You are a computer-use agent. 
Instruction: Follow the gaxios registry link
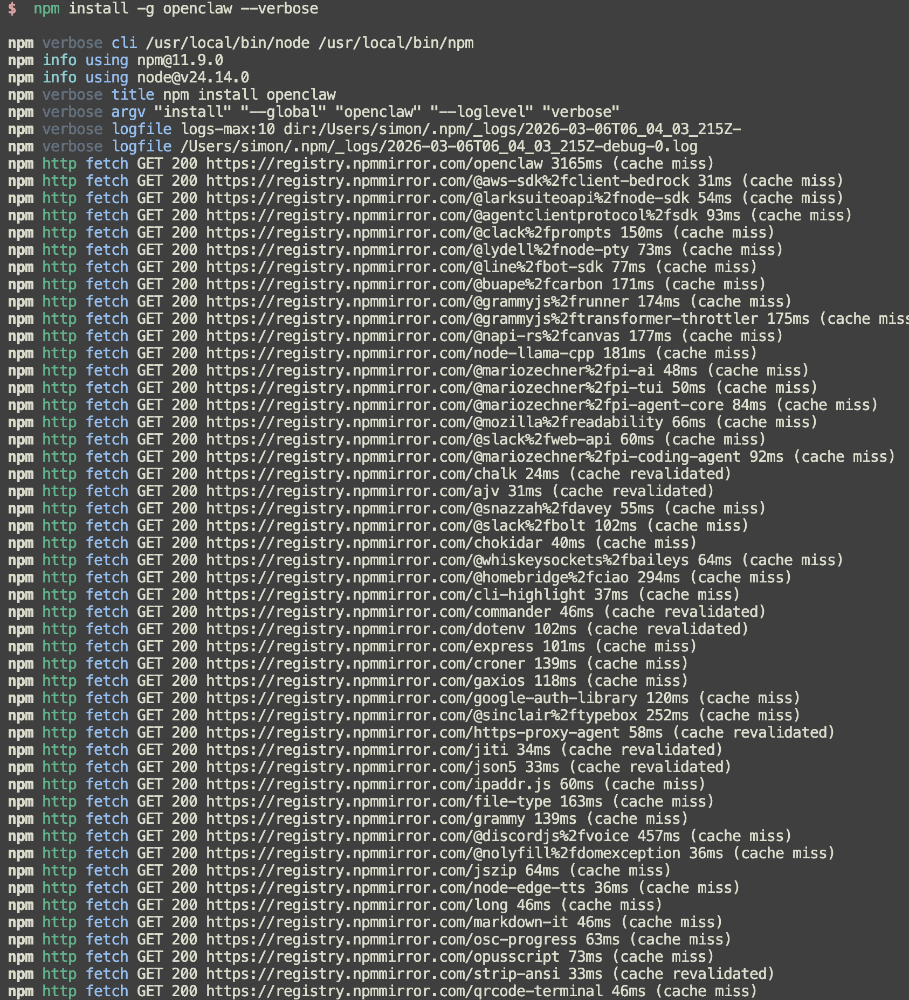(366, 681)
